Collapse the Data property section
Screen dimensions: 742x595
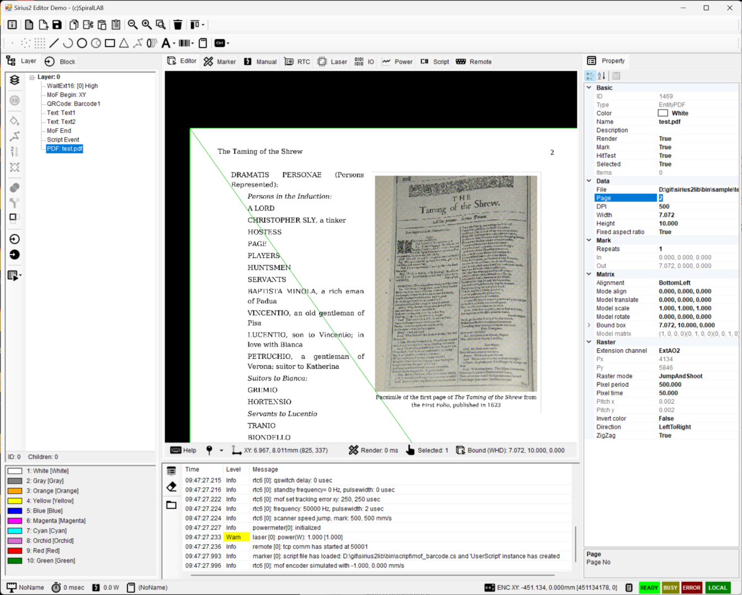tap(589, 181)
